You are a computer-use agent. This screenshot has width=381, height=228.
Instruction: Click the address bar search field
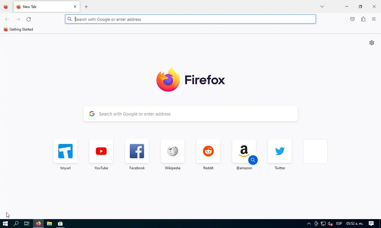coord(190,19)
